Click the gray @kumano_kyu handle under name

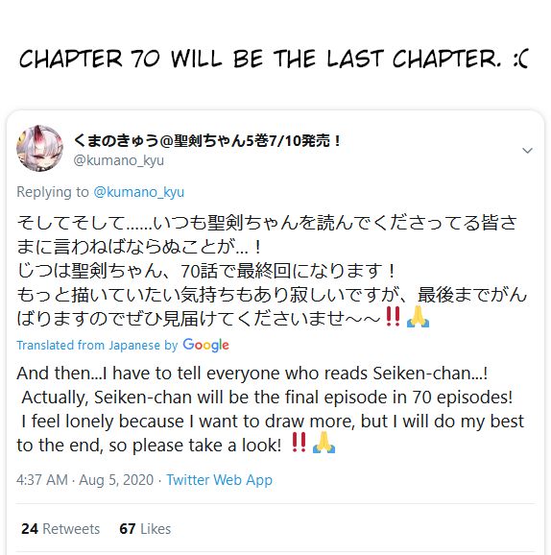(x=119, y=160)
